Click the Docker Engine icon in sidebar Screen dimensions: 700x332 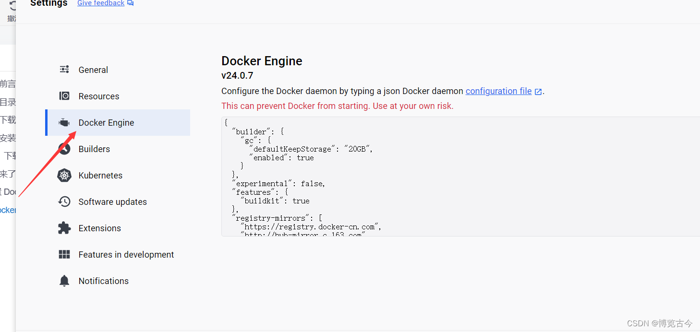point(64,123)
